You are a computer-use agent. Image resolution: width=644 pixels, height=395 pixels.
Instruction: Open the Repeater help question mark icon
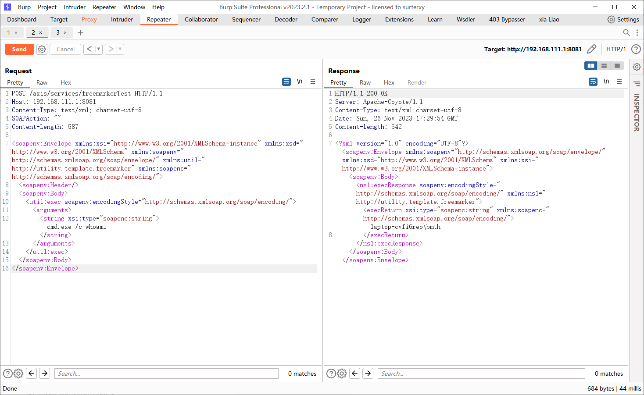pyautogui.click(x=636, y=49)
